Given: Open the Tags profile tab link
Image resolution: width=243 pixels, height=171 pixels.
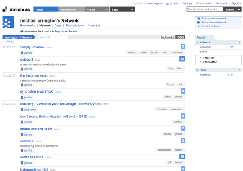Looking at the screenshot, I should click(58, 26).
